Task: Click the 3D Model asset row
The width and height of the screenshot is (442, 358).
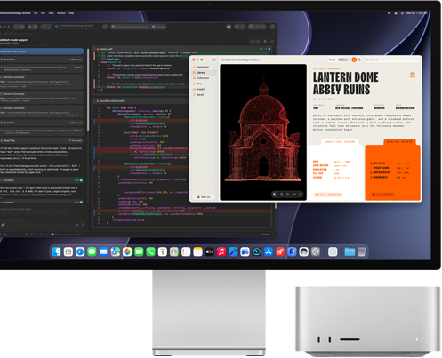Action: [390, 163]
